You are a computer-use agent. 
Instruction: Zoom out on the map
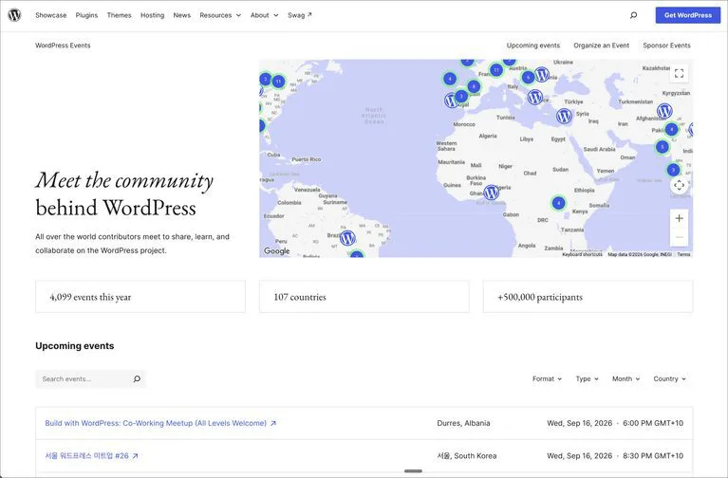click(679, 237)
